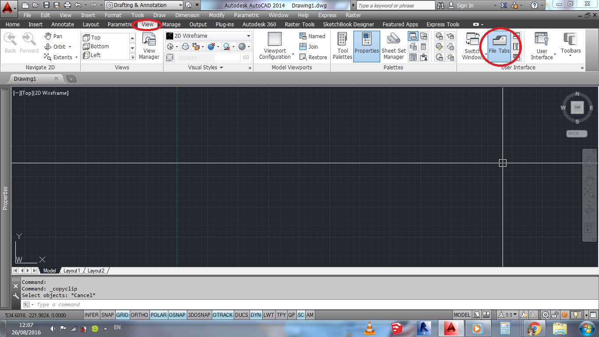This screenshot has width=599, height=337.
Task: Click the command line input field
Action: [309, 305]
